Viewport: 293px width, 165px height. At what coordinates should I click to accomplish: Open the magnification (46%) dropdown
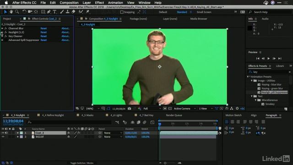[92, 109]
